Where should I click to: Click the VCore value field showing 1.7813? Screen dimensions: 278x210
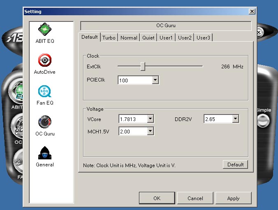(133, 119)
